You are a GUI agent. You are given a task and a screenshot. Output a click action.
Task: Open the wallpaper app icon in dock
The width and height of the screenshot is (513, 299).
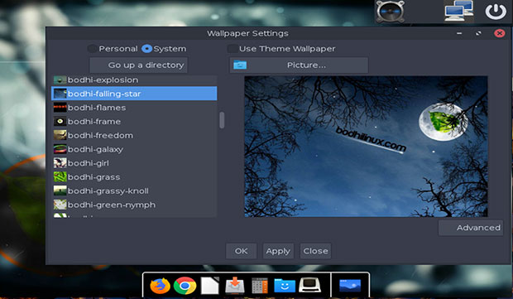coord(350,286)
